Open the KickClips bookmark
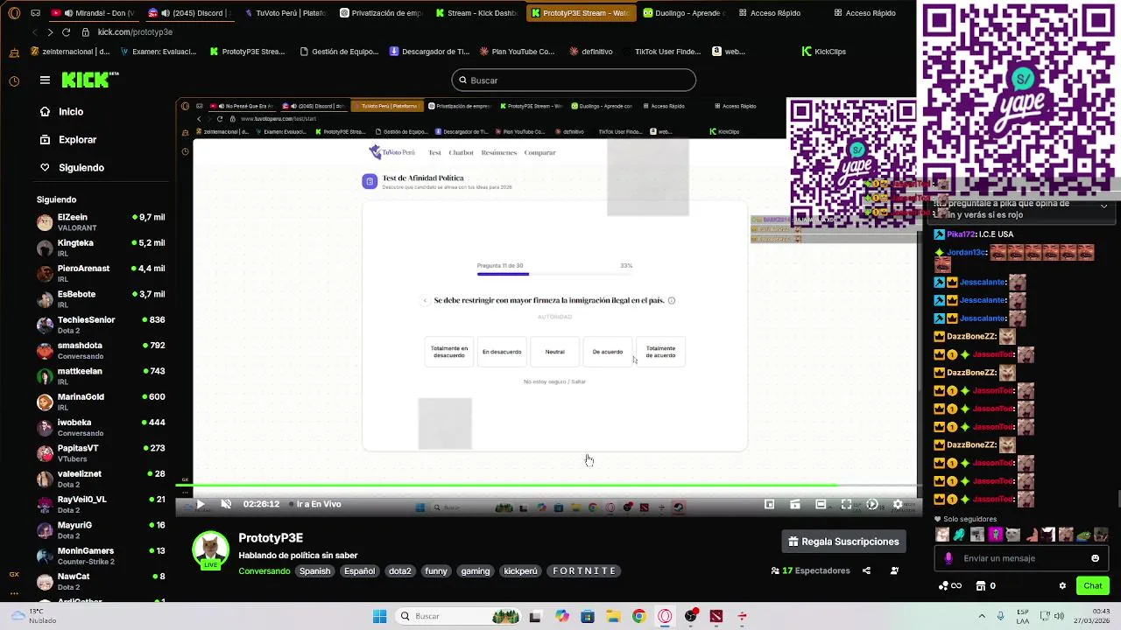This screenshot has width=1121, height=630. (x=823, y=52)
